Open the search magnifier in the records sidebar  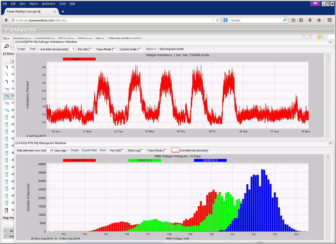[x=6, y=46]
